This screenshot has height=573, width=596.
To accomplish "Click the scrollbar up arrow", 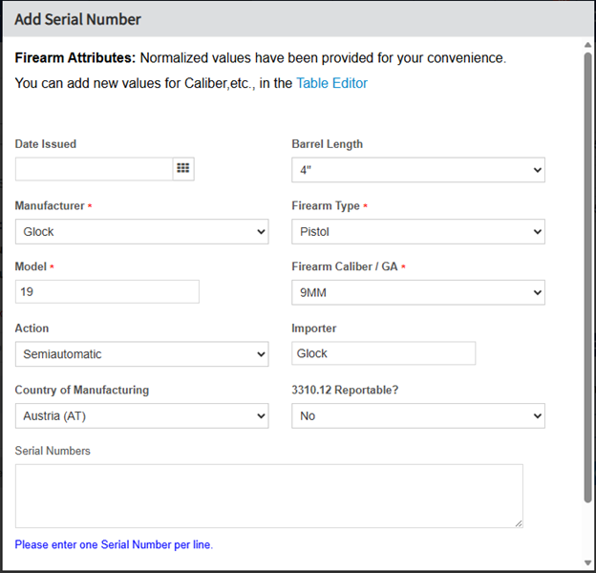I will click(x=587, y=45).
